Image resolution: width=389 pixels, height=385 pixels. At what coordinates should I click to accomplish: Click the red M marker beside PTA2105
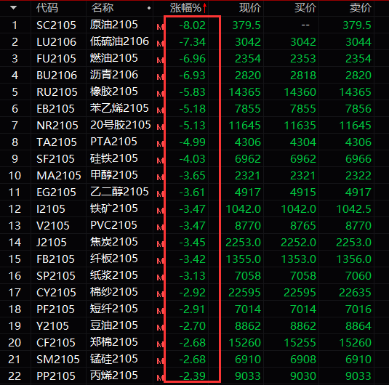coord(160,144)
